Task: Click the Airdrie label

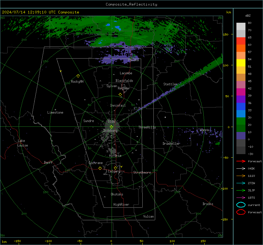Action: [x=115, y=156]
